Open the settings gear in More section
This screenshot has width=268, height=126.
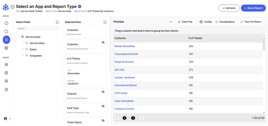pyautogui.click(x=6, y=64)
